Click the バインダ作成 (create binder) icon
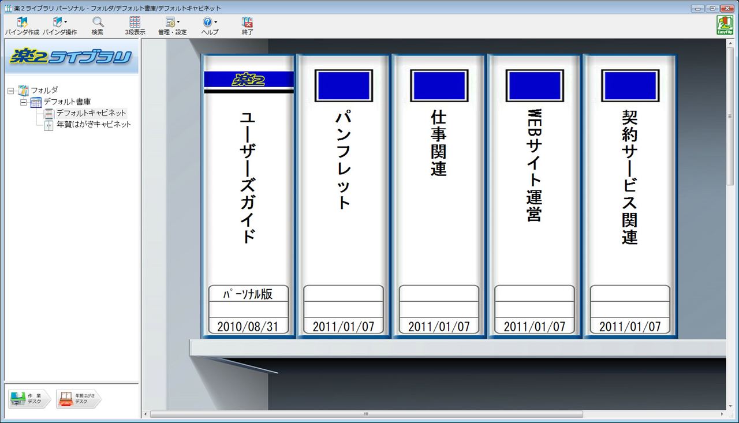 (x=22, y=23)
